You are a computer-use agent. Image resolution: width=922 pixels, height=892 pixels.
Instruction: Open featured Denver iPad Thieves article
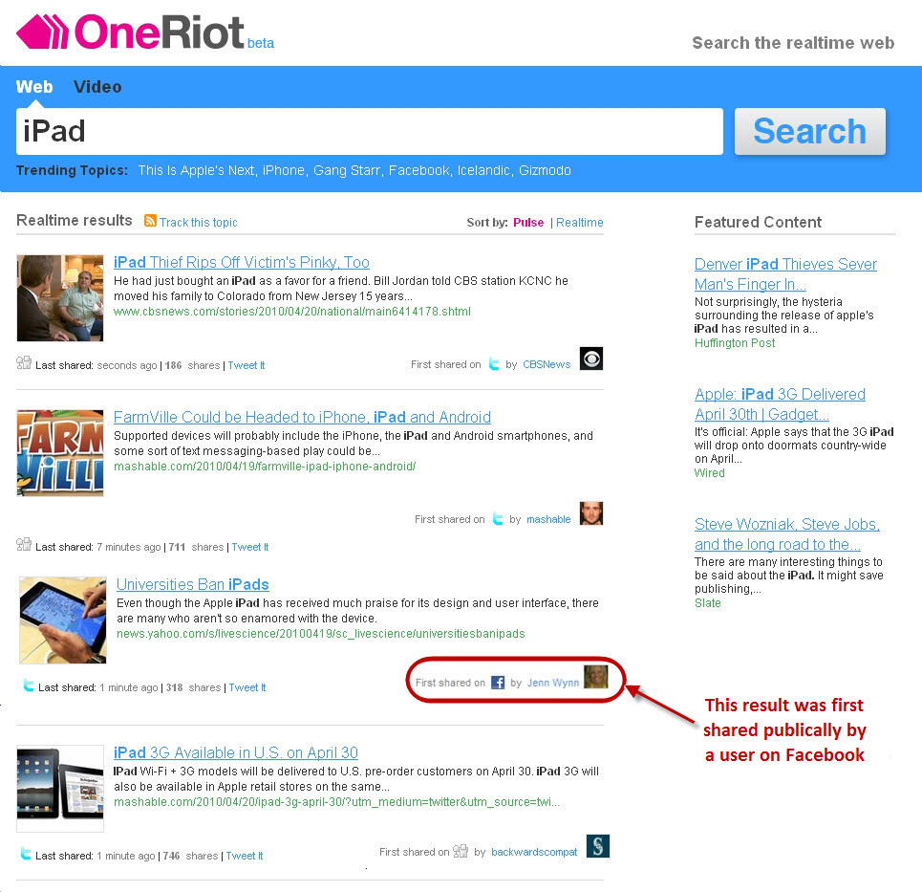point(785,274)
